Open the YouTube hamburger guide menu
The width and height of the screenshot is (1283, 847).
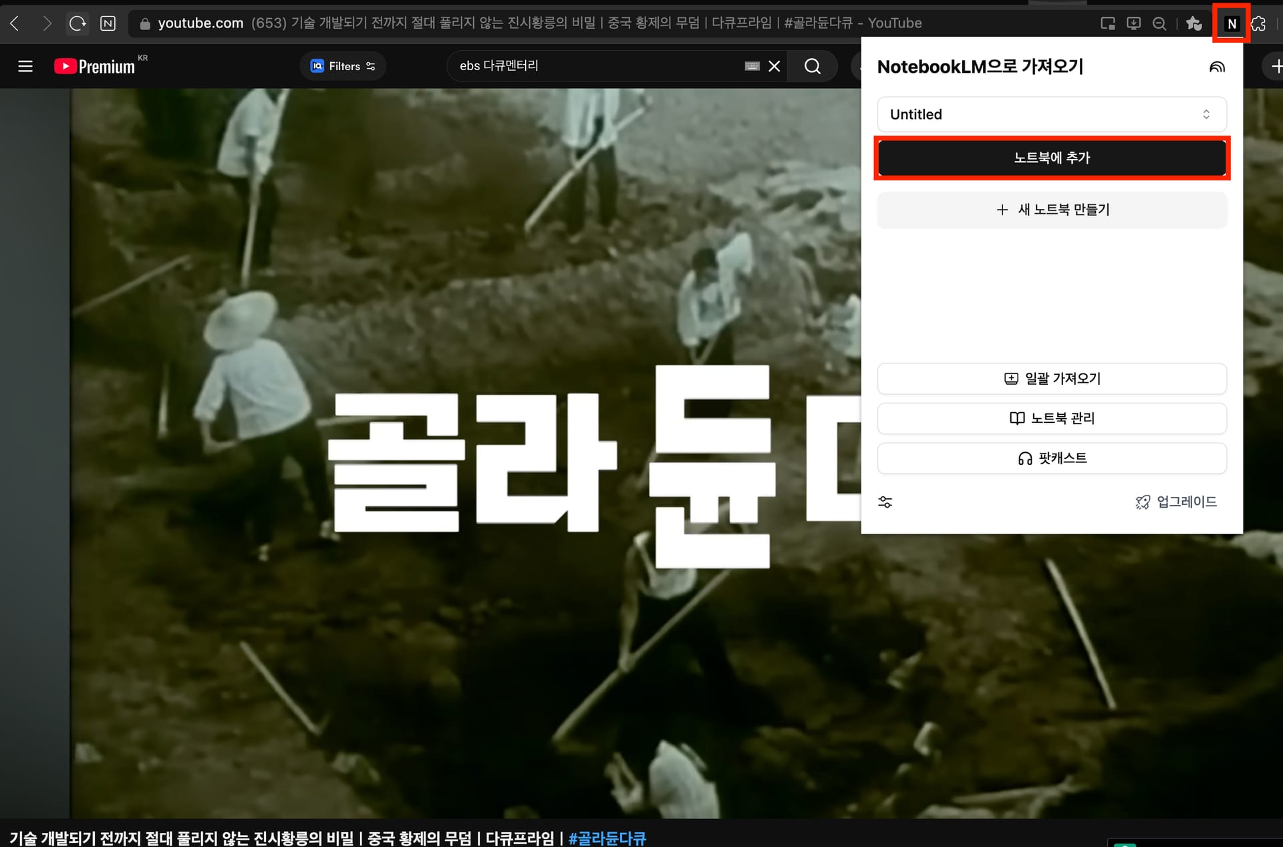(25, 66)
